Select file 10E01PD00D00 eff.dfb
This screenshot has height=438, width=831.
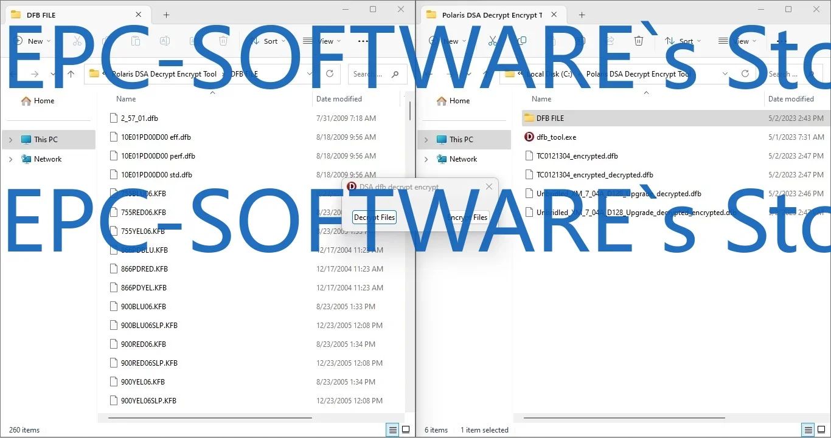[x=156, y=137]
